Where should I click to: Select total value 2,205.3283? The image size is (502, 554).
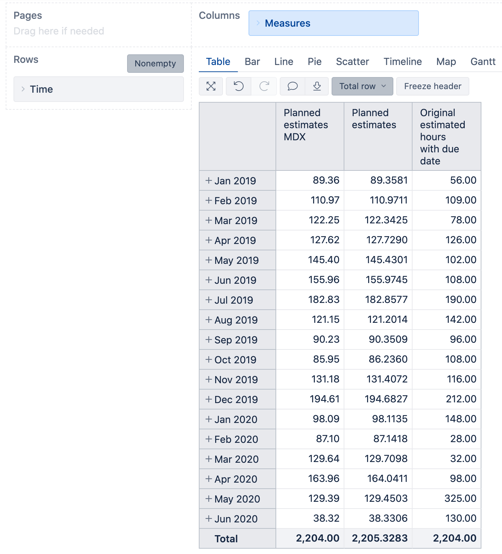click(380, 538)
